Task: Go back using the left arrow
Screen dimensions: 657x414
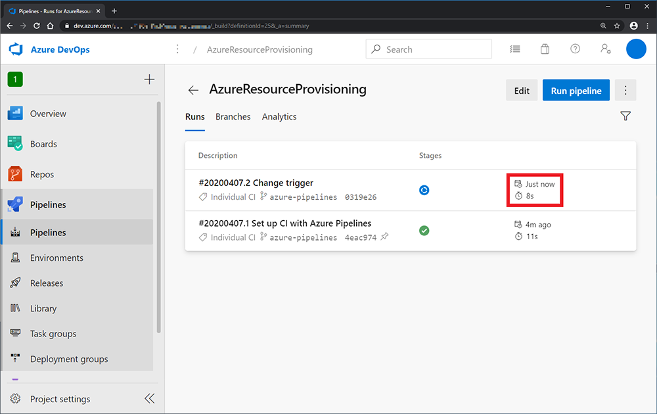Action: click(193, 89)
